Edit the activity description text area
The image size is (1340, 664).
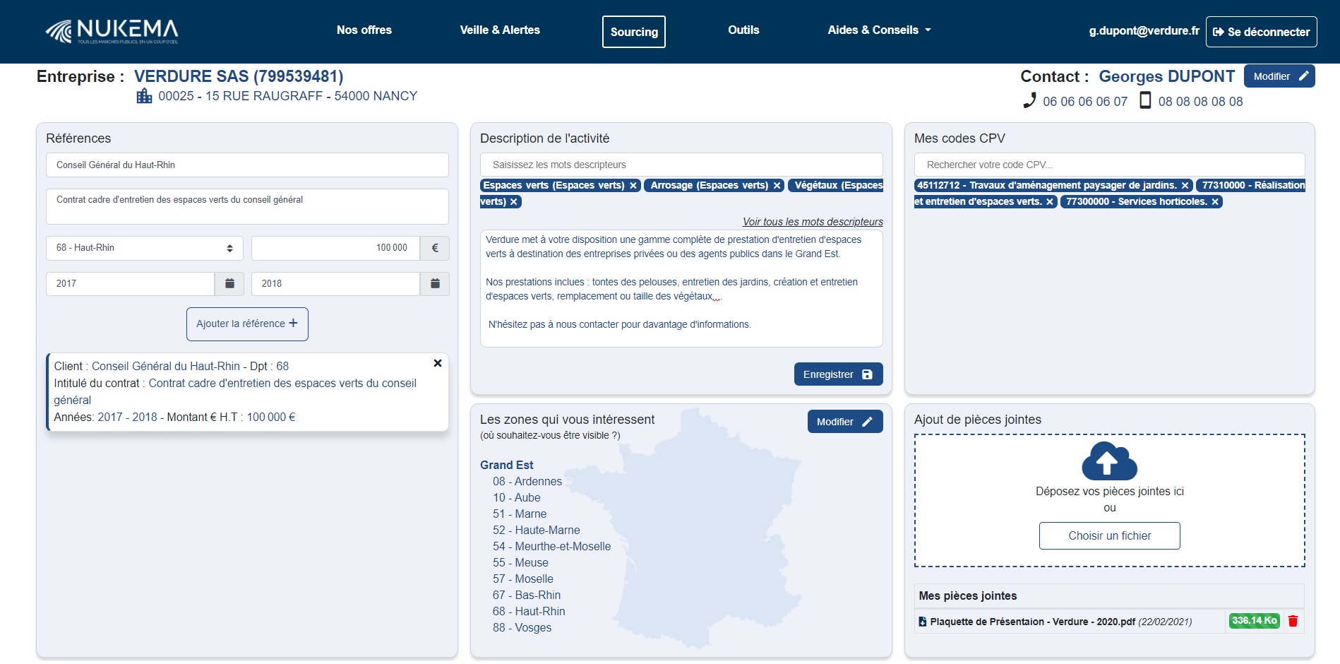point(681,288)
